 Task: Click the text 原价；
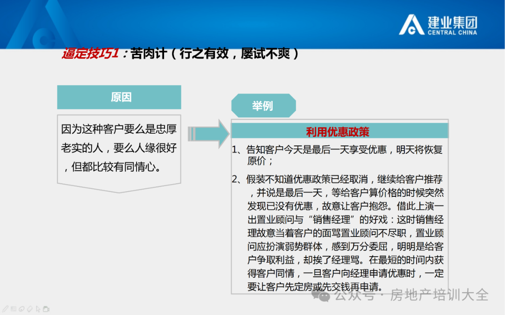[260, 161]
